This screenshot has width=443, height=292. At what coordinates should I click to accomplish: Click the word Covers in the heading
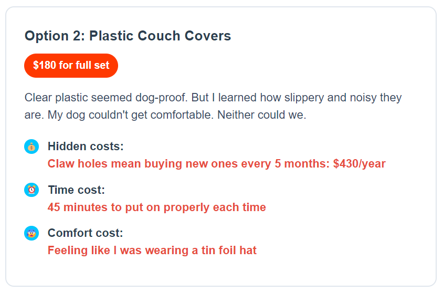[x=208, y=36]
